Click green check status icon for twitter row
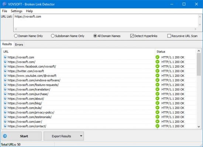Viewport: 203px width, 147px height. (158, 71)
